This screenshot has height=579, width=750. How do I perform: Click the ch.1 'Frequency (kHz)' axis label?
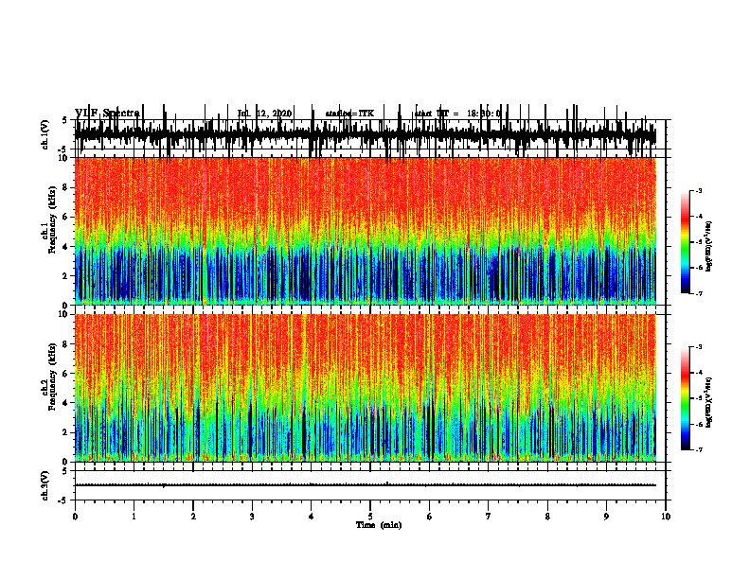53,219
